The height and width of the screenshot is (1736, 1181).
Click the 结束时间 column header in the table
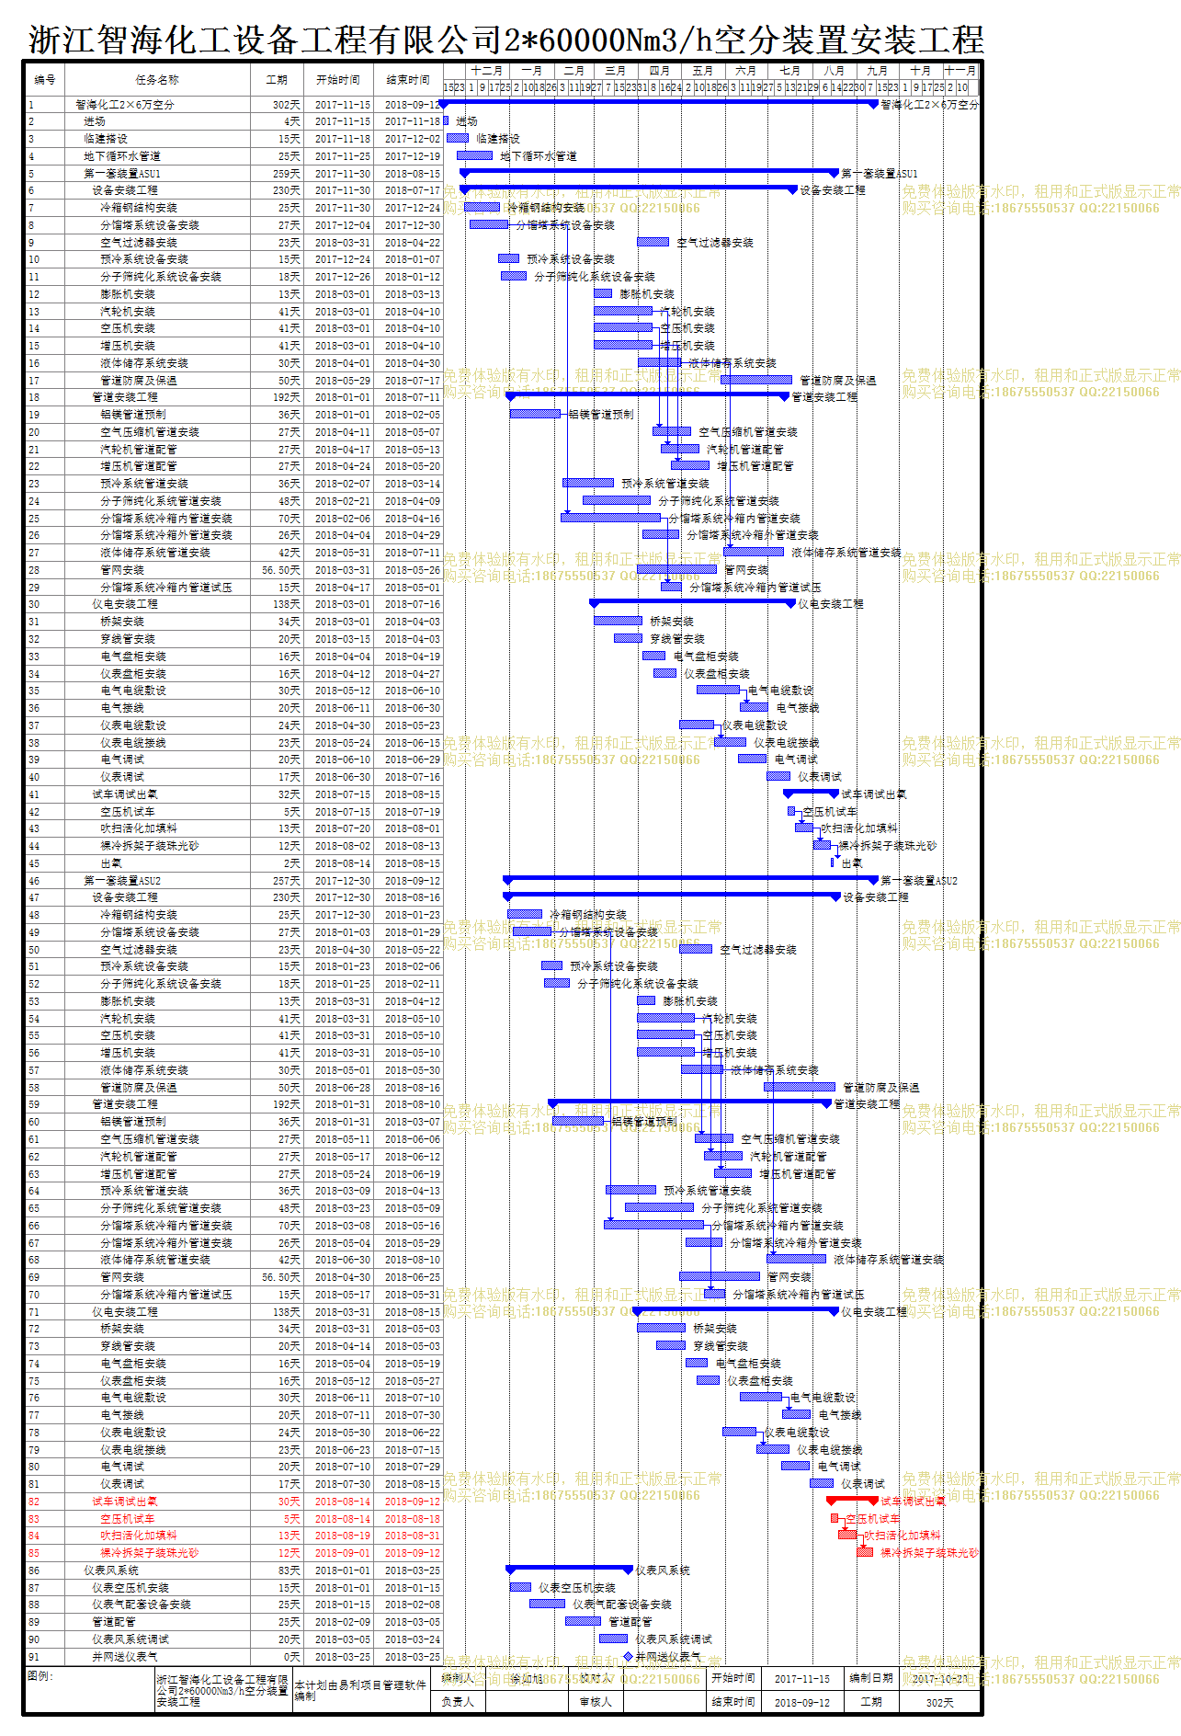click(408, 80)
